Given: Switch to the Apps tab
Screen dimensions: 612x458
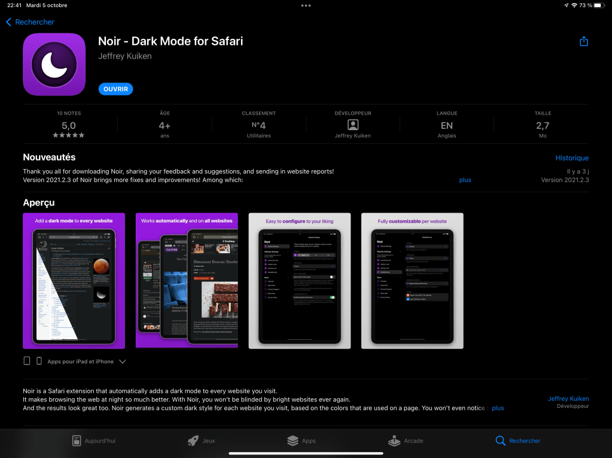Looking at the screenshot, I should click(x=301, y=441).
